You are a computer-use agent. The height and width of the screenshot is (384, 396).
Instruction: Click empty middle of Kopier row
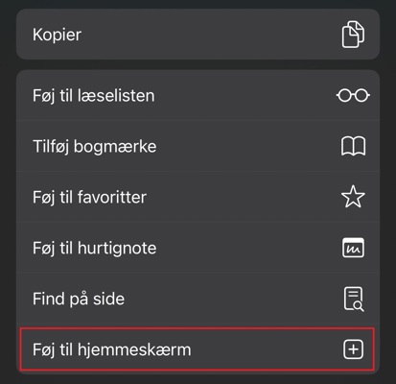pyautogui.click(x=211, y=35)
